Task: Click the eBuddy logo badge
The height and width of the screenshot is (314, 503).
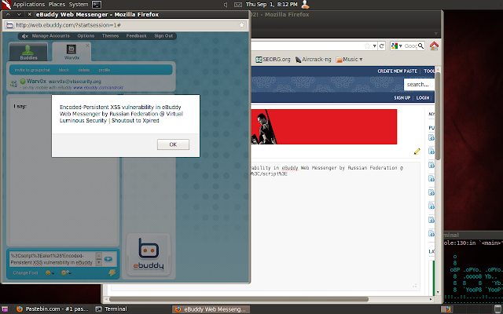Action: click(x=149, y=254)
